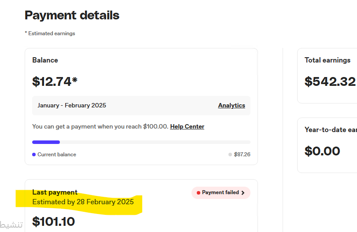
Task: Click the $101.10 last payment amount
Action: 54,221
